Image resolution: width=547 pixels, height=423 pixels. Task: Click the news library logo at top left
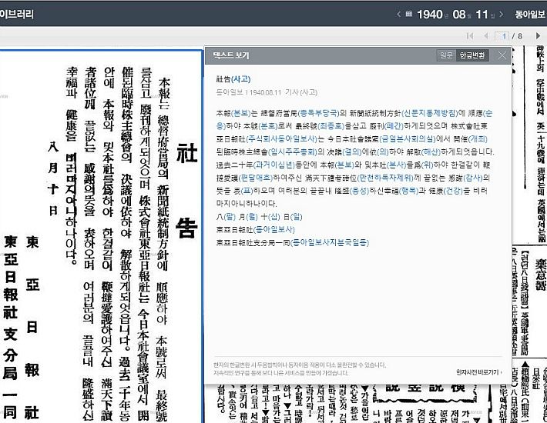17,15
